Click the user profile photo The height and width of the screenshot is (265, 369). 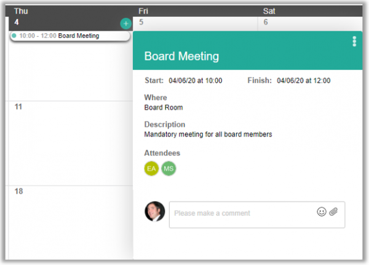(154, 212)
